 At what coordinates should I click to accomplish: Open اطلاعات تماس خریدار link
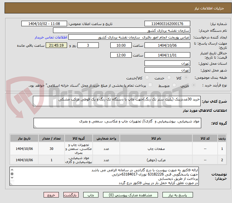point(51,37)
